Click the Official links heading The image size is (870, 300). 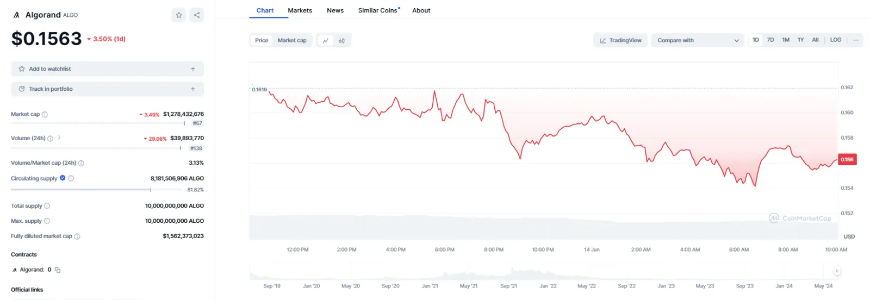pos(27,290)
